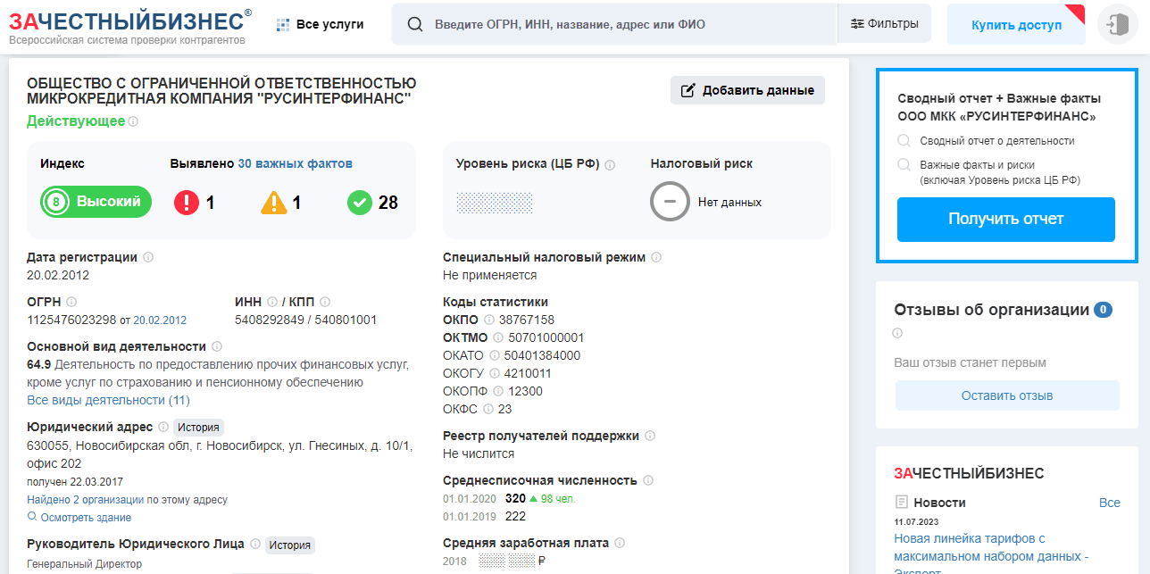Click the magnifier icon in search bar
Viewport: 1150px width, 574px height.
[414, 23]
